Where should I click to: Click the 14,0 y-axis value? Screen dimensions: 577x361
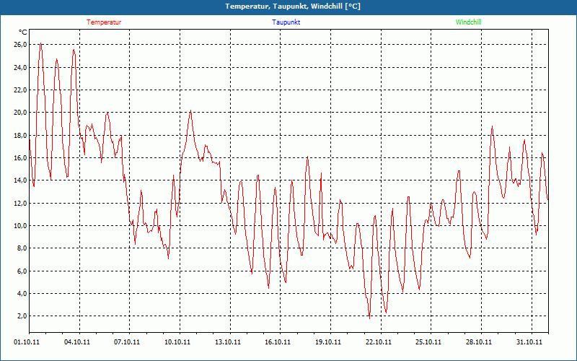[x=20, y=180]
